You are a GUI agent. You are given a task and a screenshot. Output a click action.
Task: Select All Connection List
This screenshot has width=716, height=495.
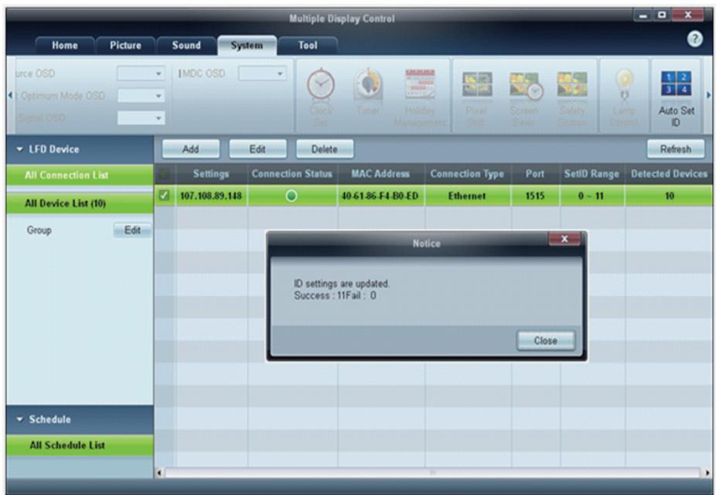click(80, 176)
